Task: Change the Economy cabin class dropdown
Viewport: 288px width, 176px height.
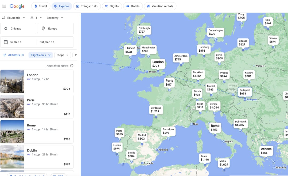Action: point(55,18)
